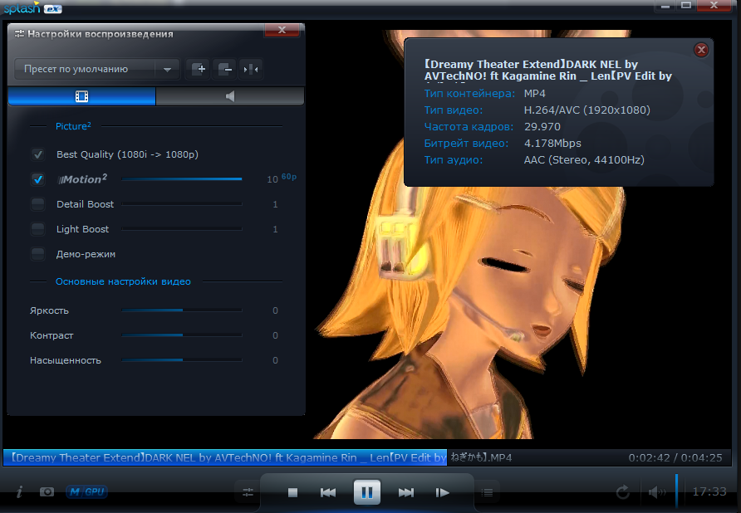The width and height of the screenshot is (741, 513).
Task: Minimize the Splash player window
Action: tap(665, 6)
